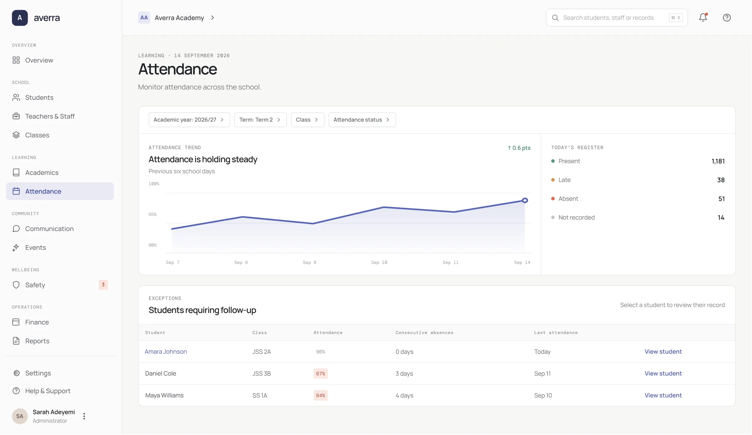Viewport: 752px width, 435px height.
Task: Select the Attendance menu item
Action: [60, 191]
